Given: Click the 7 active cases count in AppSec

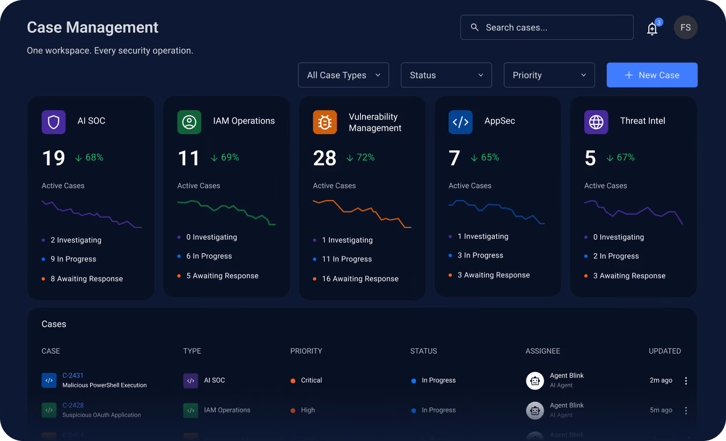Looking at the screenshot, I should (454, 158).
